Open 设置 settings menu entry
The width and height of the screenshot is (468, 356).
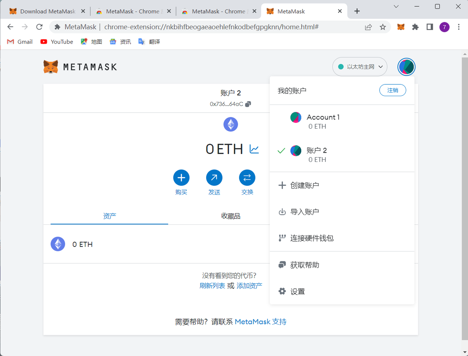342,291
